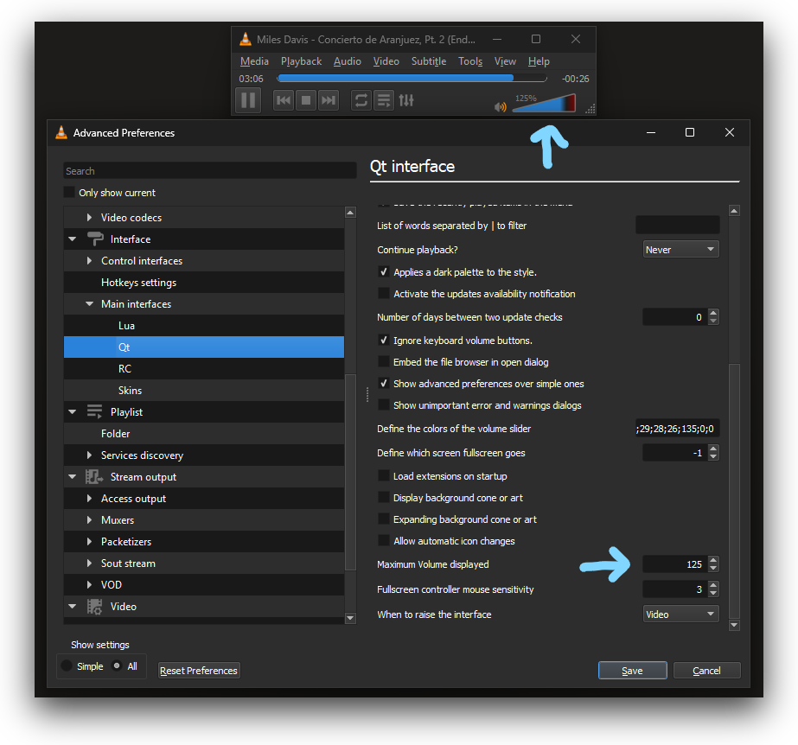This screenshot has width=798, height=745.
Task: Close the Advanced Preferences window
Action: pyautogui.click(x=730, y=132)
